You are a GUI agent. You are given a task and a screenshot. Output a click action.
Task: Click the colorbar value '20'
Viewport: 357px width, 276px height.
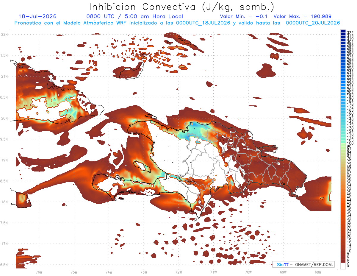349,236
